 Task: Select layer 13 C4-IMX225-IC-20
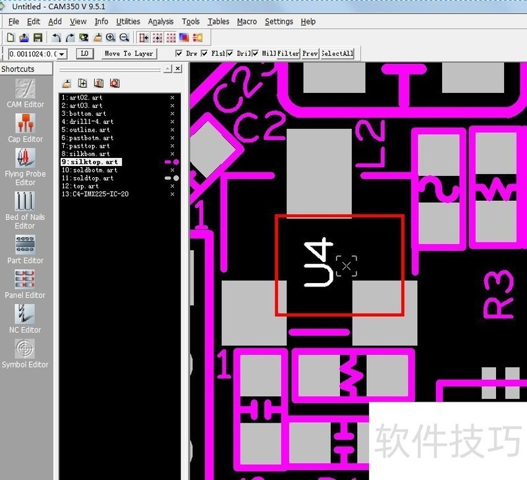95,194
